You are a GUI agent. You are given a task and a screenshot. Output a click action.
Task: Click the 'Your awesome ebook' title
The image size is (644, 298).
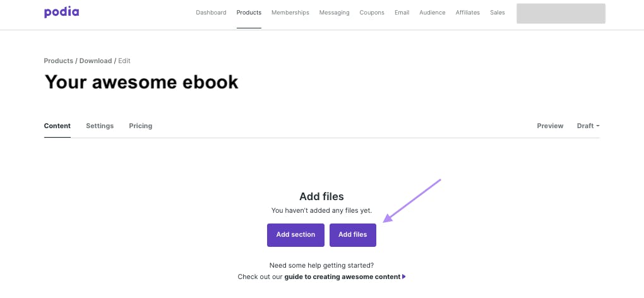(x=141, y=82)
